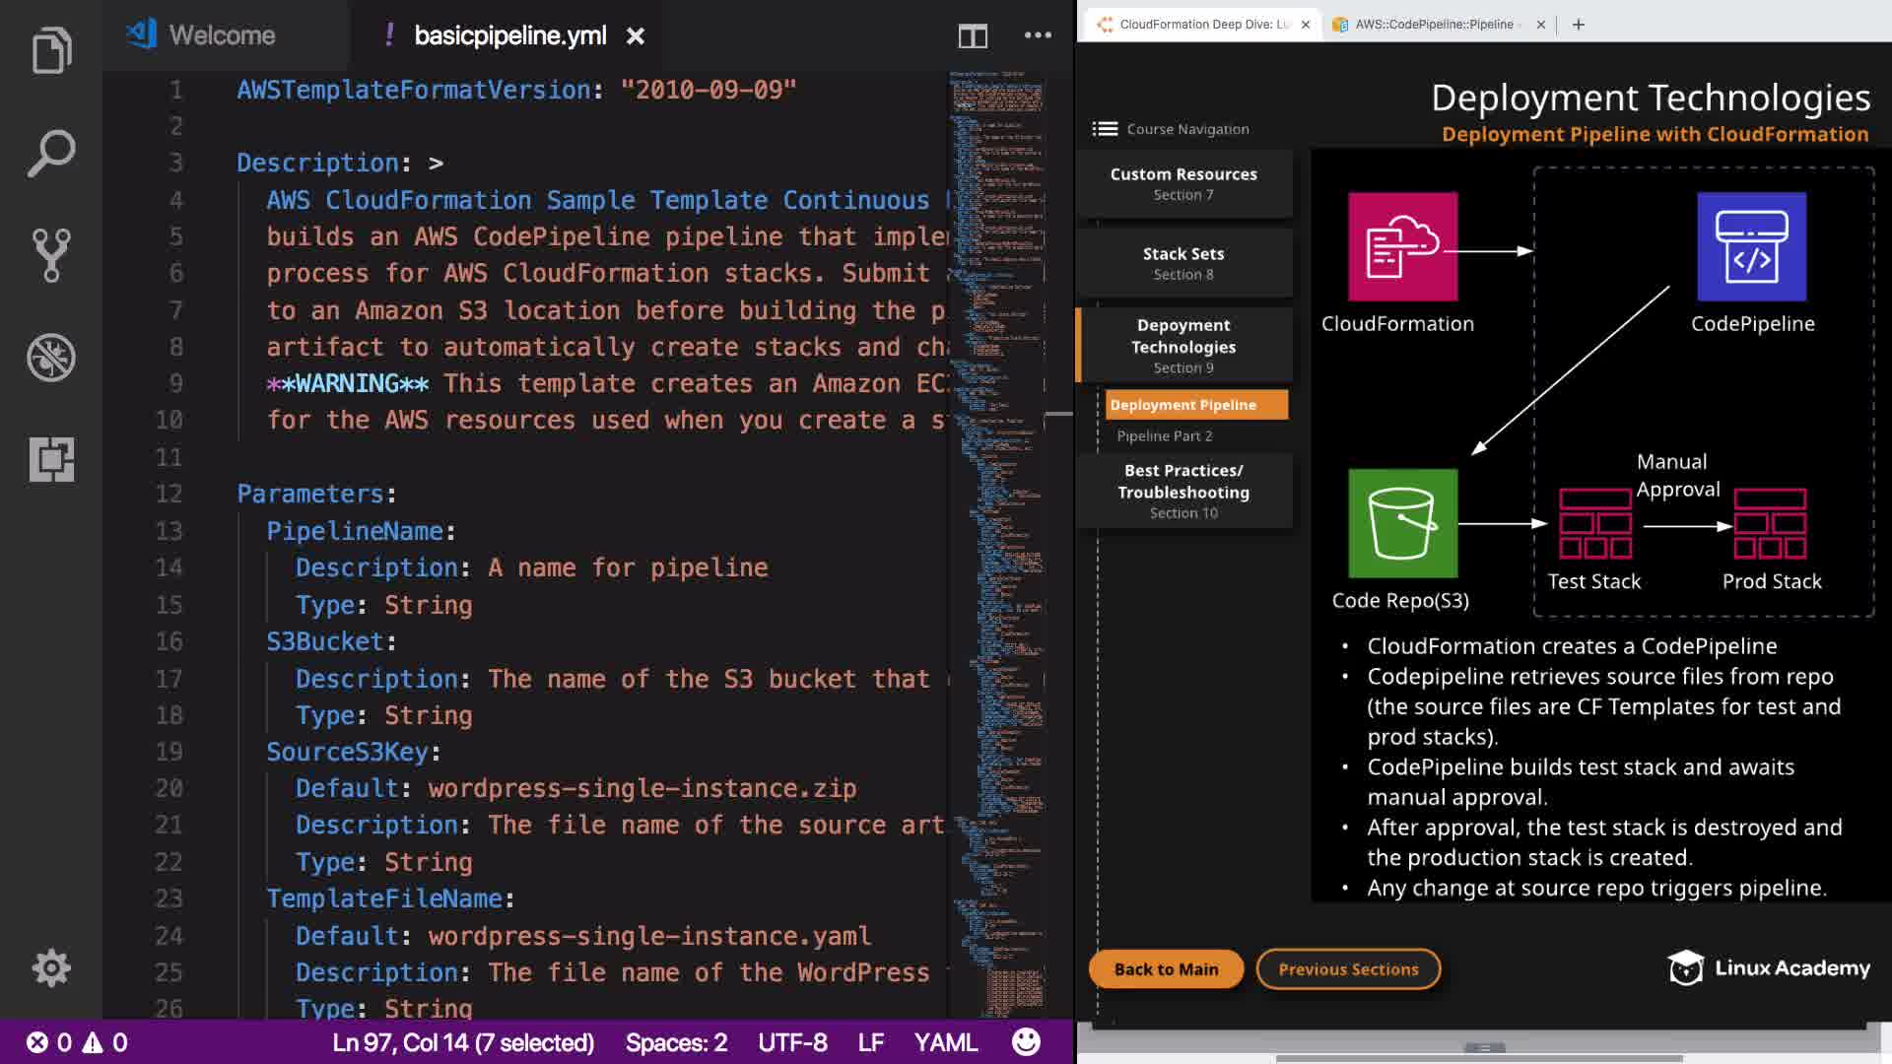This screenshot has width=1892, height=1064.
Task: Open the Search view icon
Action: pyautogui.click(x=51, y=153)
